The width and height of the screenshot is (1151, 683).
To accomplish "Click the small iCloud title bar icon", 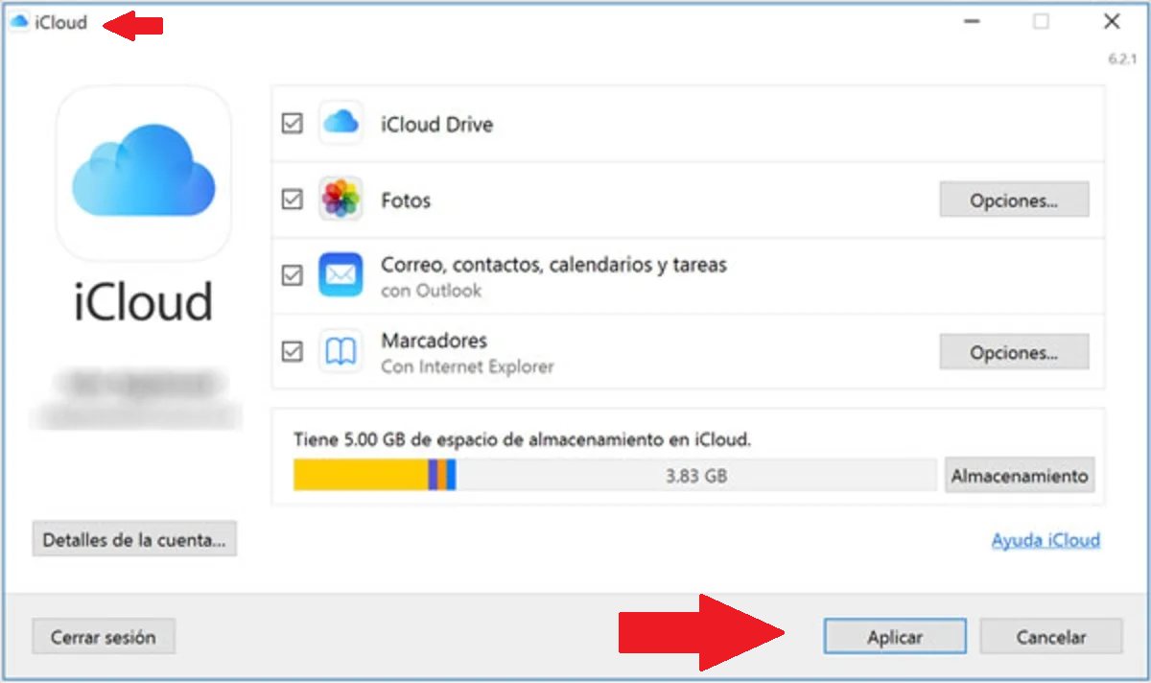I will coord(19,22).
